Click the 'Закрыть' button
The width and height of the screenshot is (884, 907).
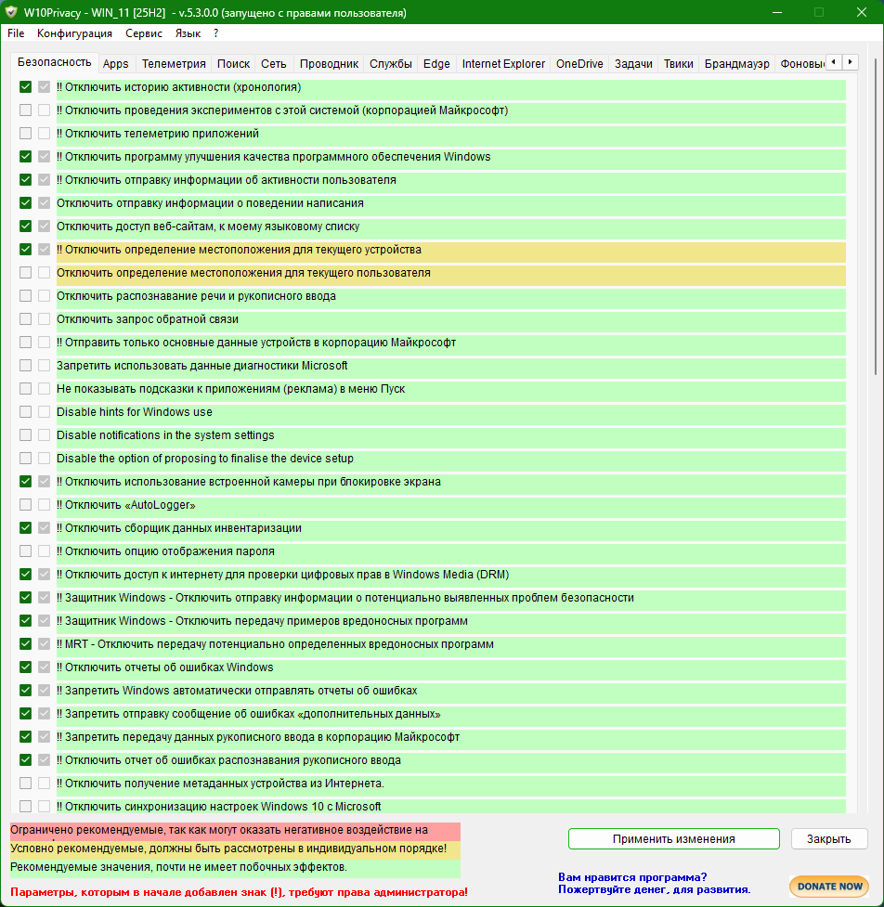[x=828, y=839]
